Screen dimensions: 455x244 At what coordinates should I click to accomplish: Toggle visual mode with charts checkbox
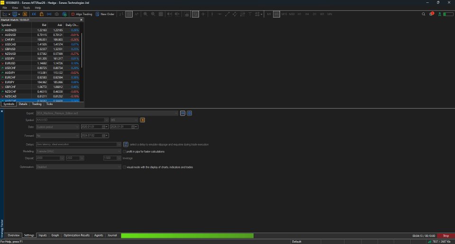[125, 167]
